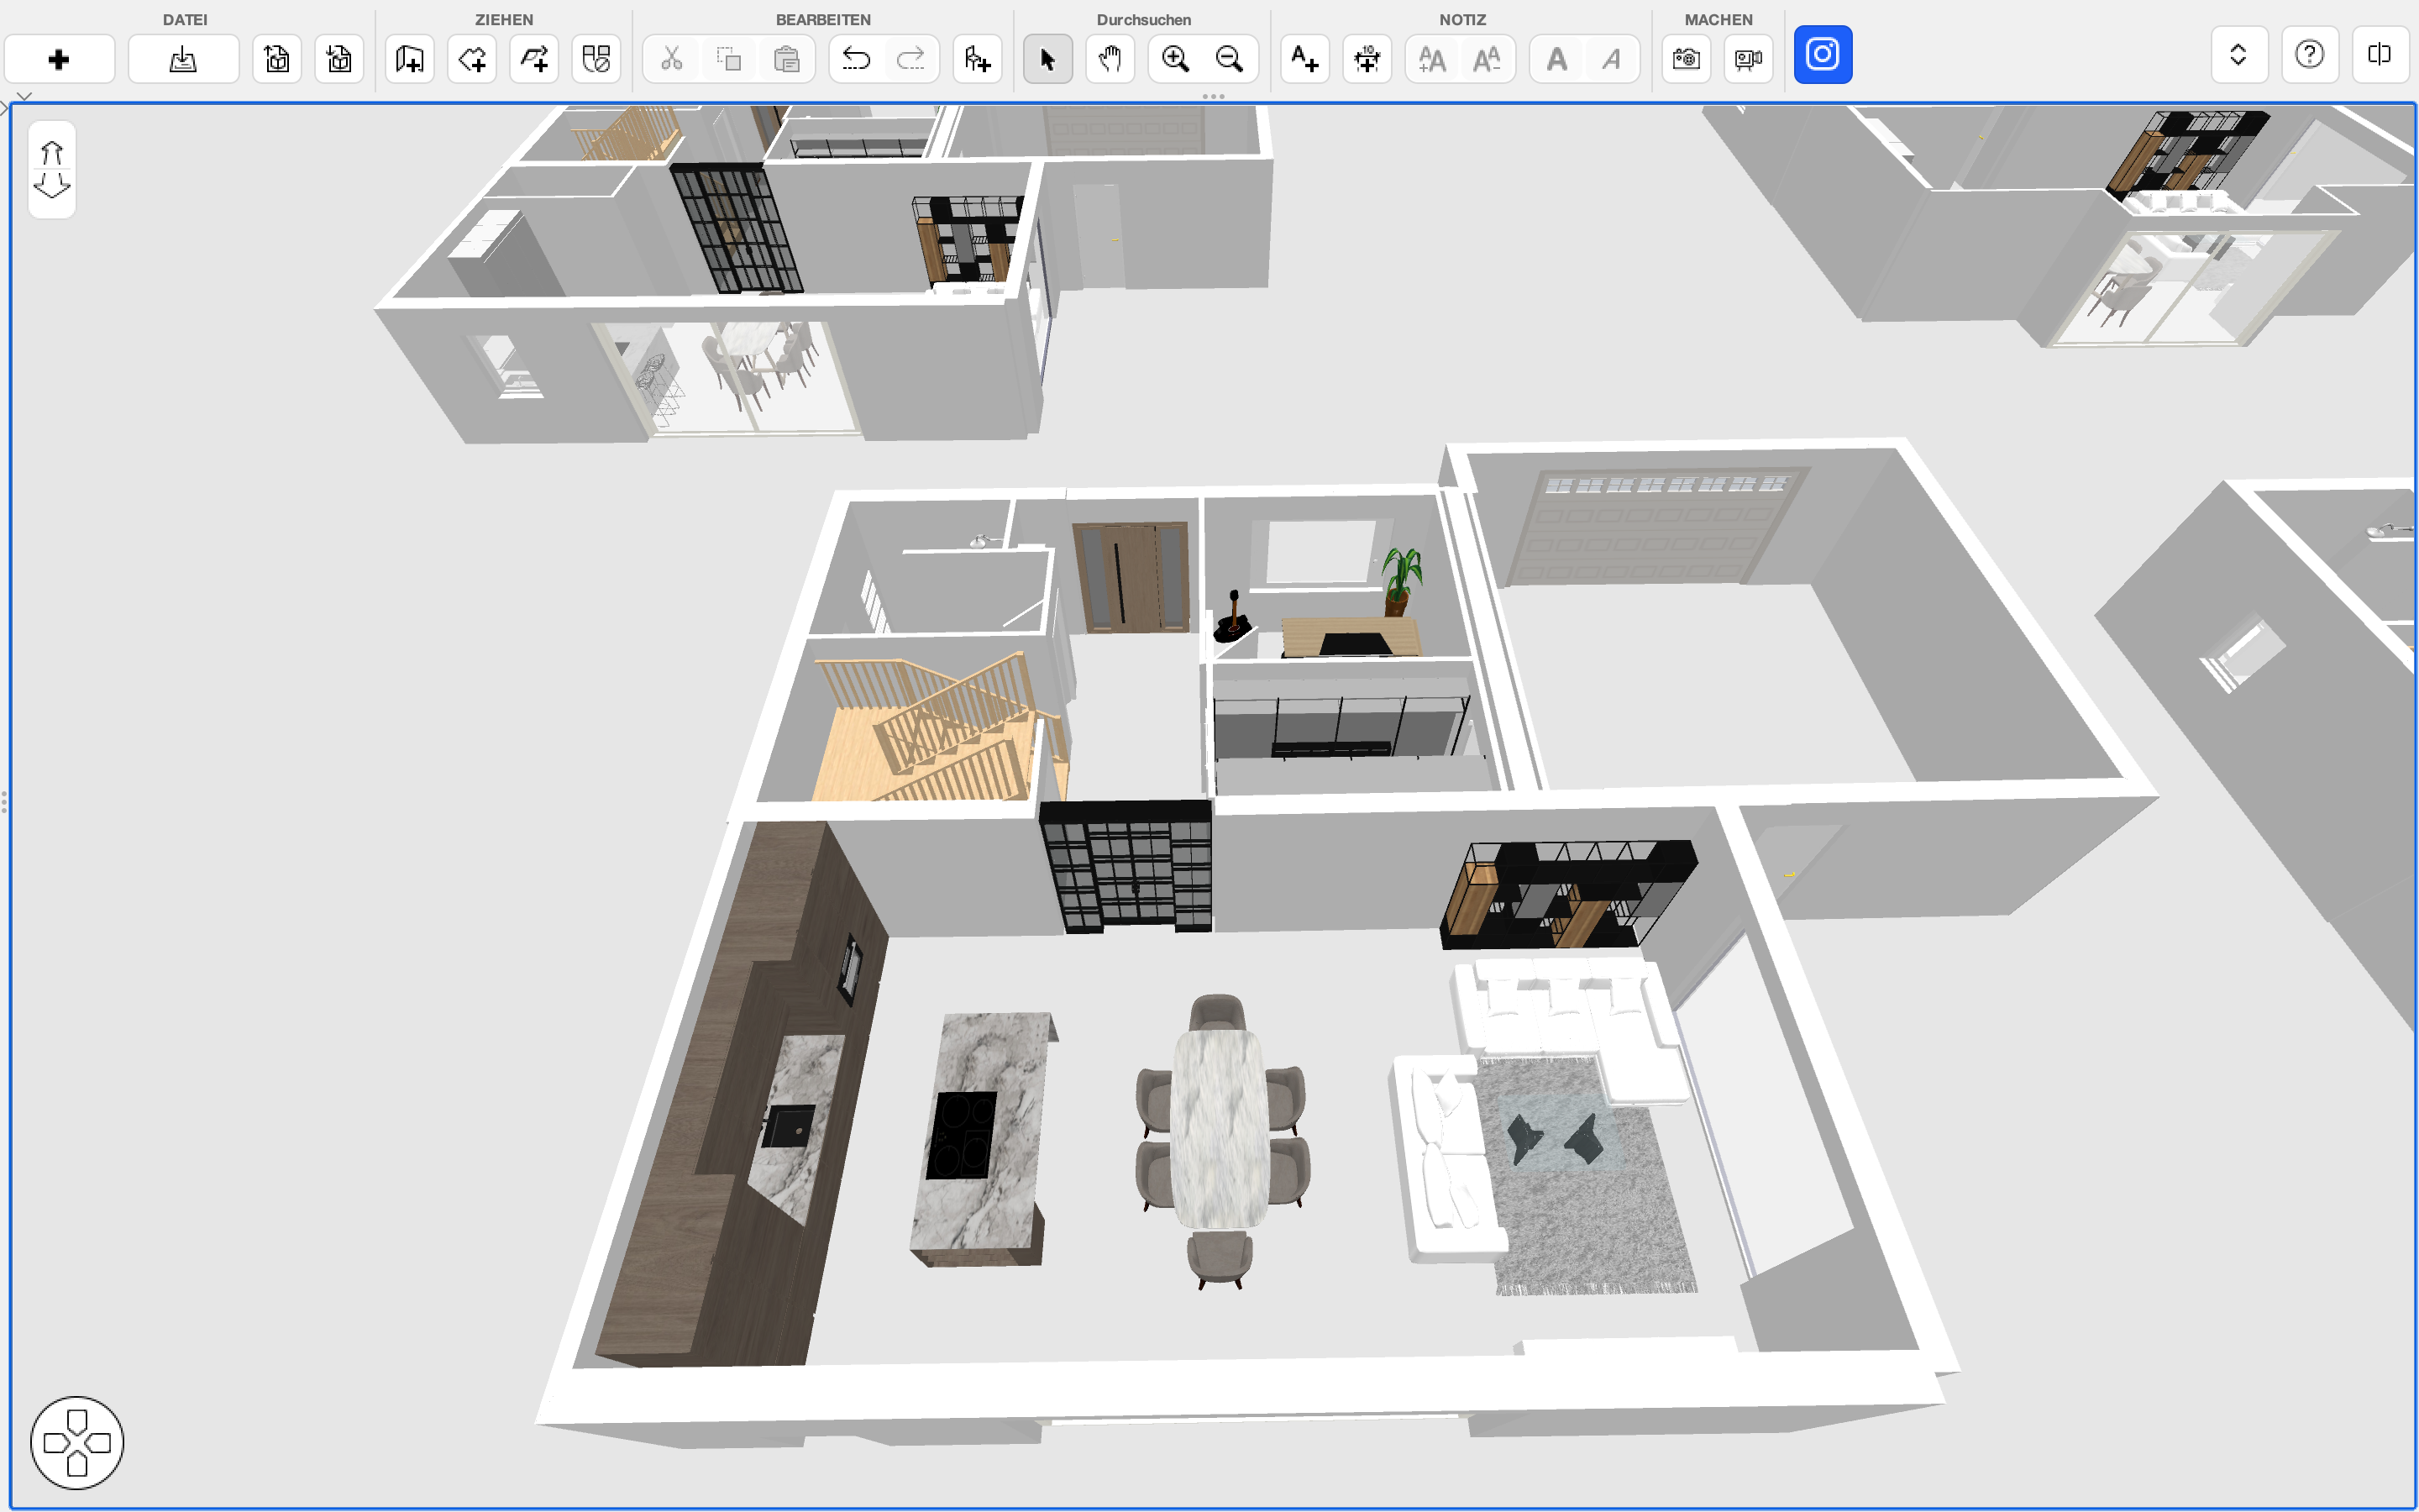Screen dimensions: 2419x1512
Task: Click the add furniture chair icon
Action: [x=977, y=59]
